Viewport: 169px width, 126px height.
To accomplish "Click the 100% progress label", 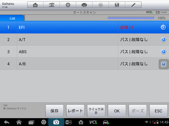I will (162, 18).
